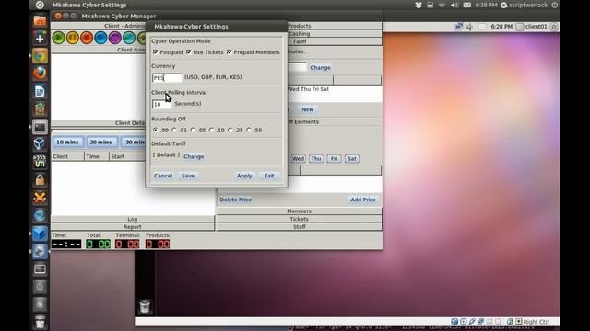This screenshot has height=331, width=590.
Task: Click Change next to Default Tariff
Action: [x=194, y=156]
